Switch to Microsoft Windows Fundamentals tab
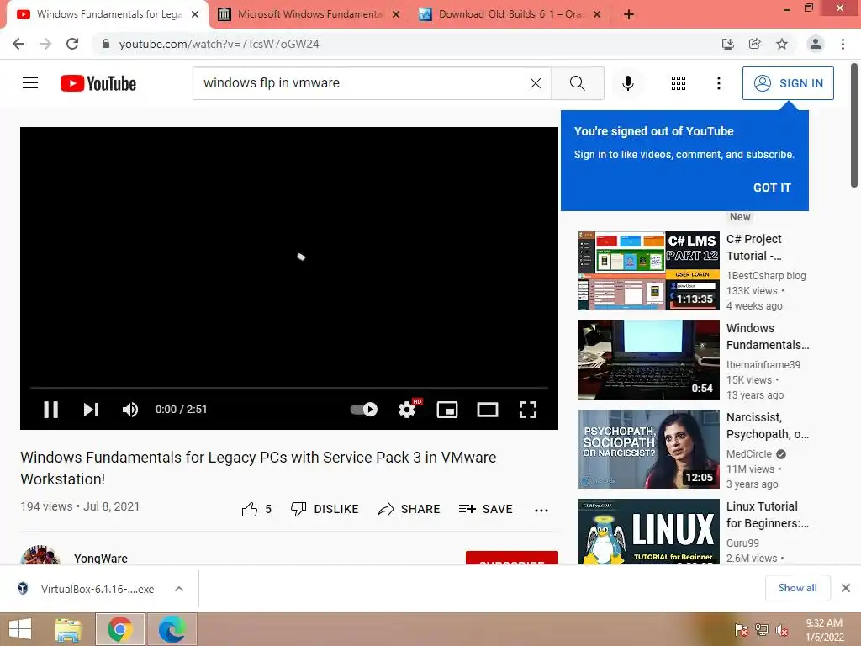 point(309,14)
